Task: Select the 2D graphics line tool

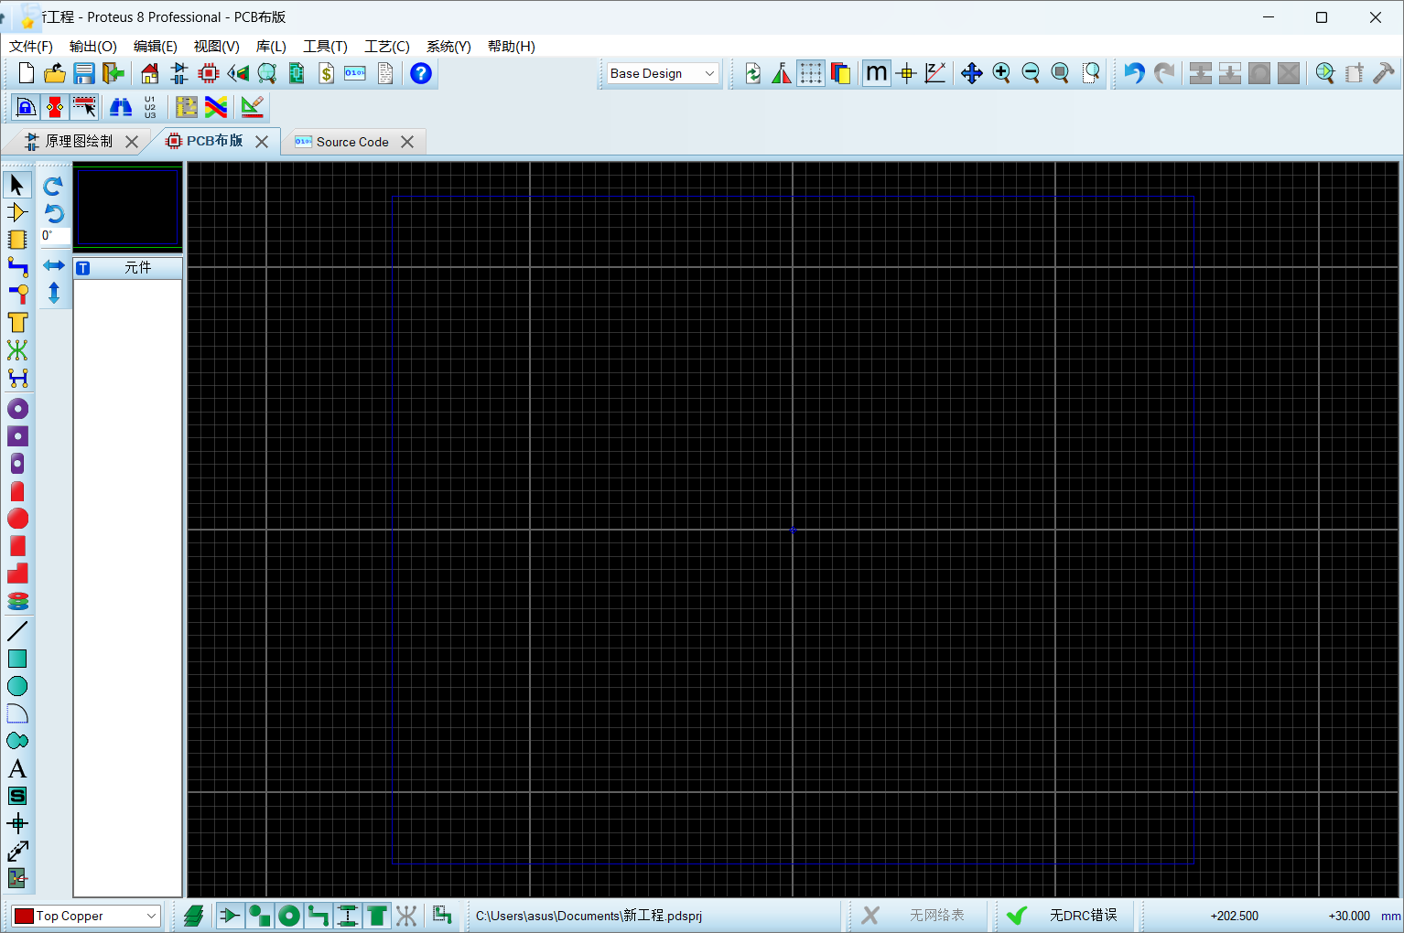Action: (x=17, y=630)
